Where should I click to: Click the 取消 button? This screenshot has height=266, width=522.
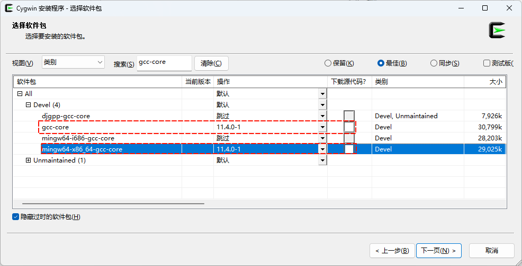492,251
